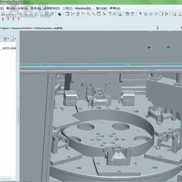This screenshot has height=182, width=182.
Task: Click the window layout icon with dark header
Action: pos(127,14)
